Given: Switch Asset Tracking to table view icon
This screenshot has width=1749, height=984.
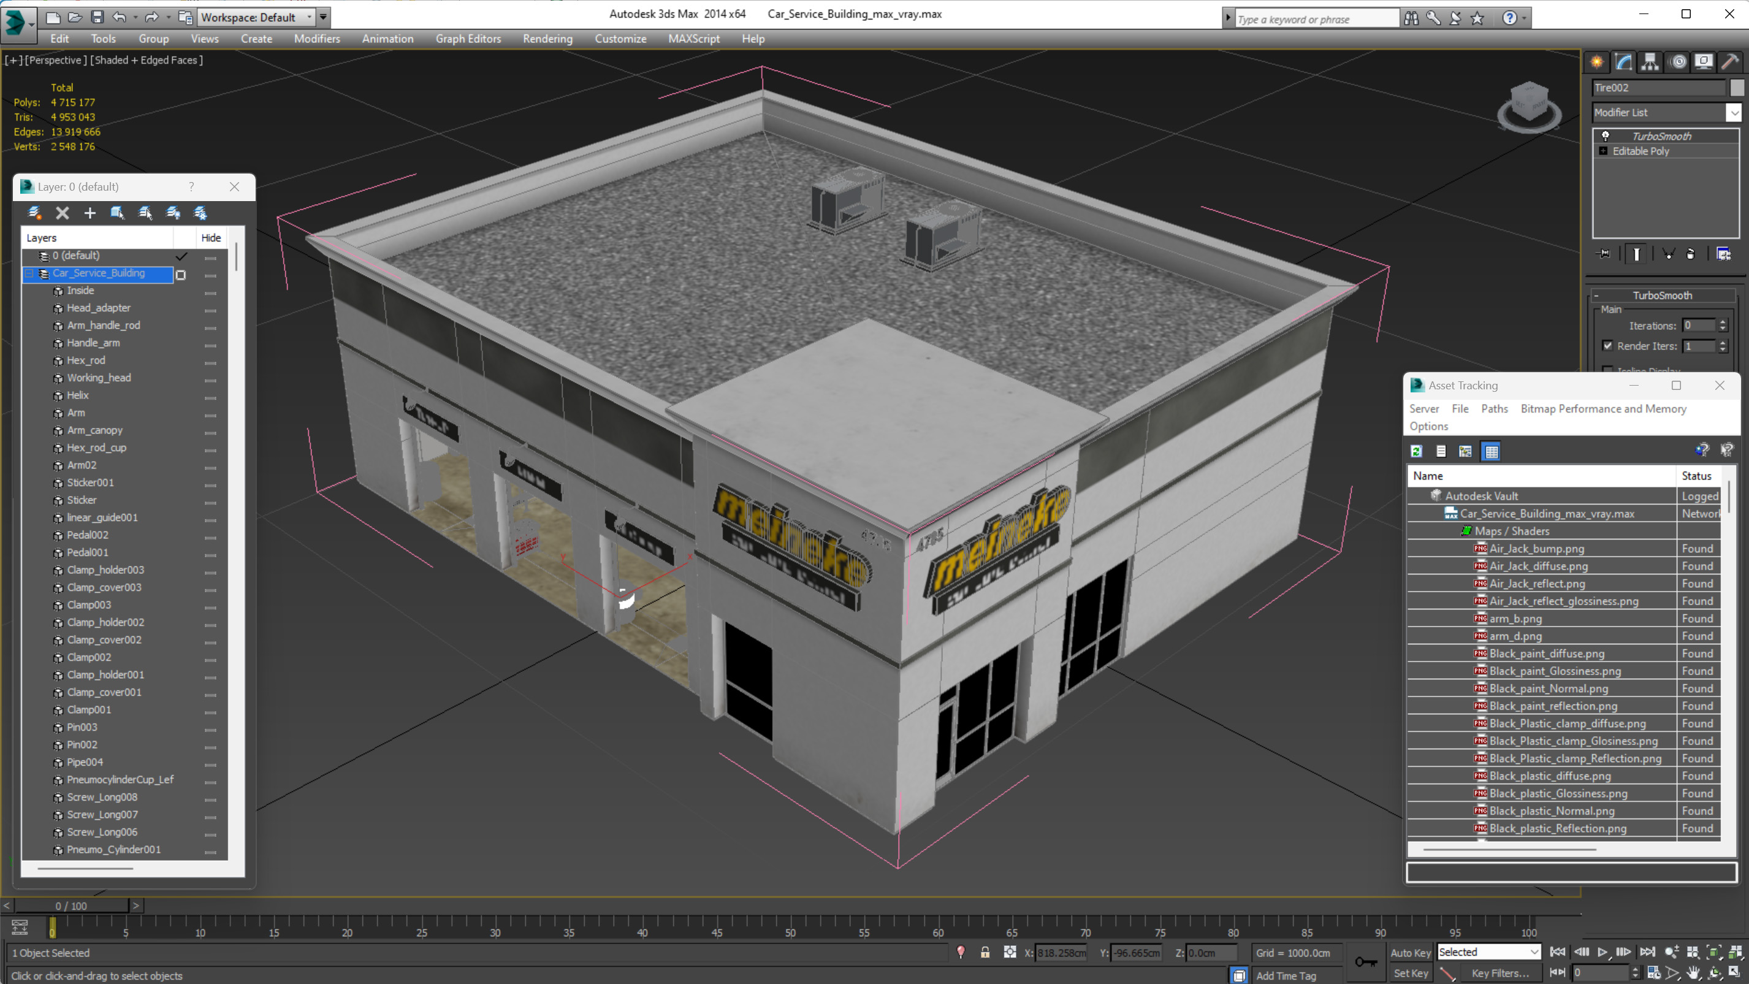Looking at the screenshot, I should (1491, 451).
